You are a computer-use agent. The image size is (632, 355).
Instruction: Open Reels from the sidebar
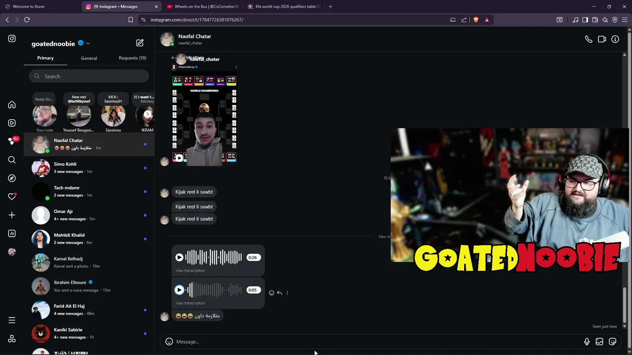pos(12,123)
